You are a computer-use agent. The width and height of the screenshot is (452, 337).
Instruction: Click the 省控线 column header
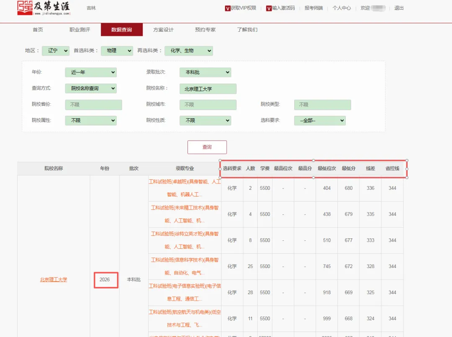click(392, 168)
